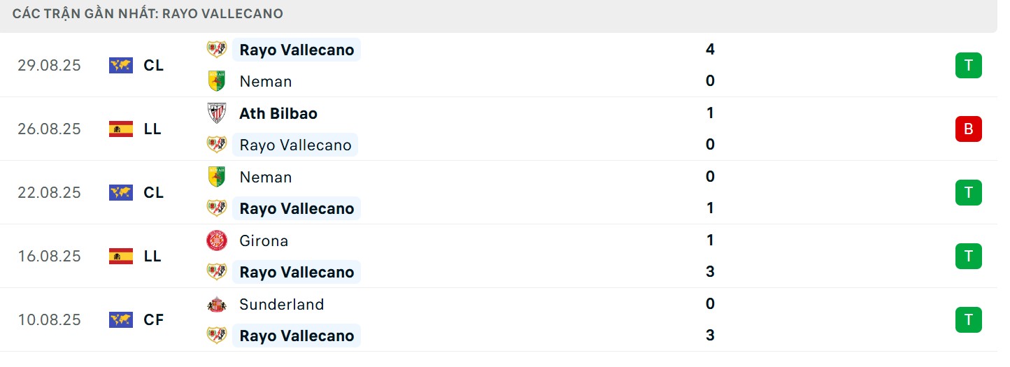Click the Ath Bilbao club crest
The width and height of the screenshot is (1010, 367).
point(217,113)
